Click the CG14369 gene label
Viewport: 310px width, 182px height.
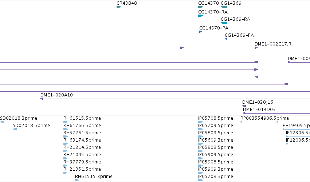pyautogui.click(x=231, y=3)
